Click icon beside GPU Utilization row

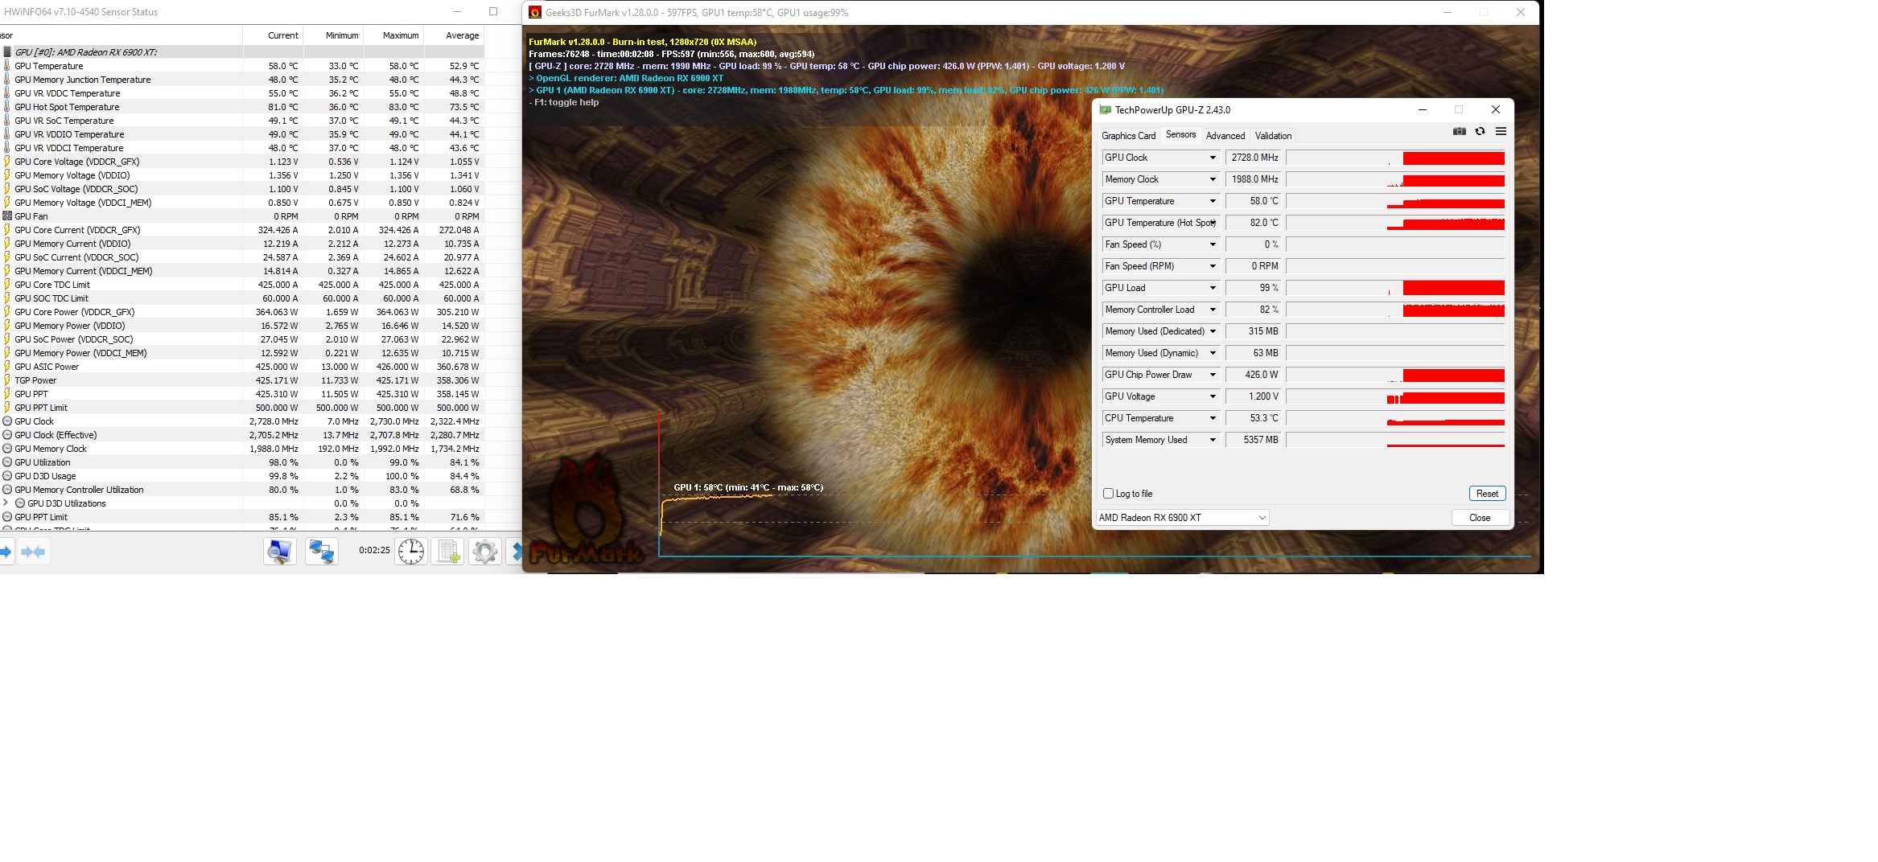tap(7, 462)
